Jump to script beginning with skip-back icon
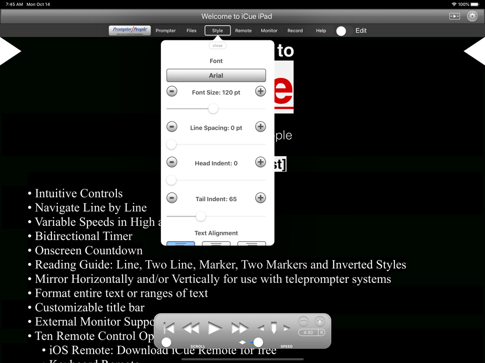 point(169,328)
